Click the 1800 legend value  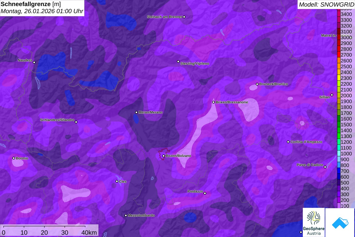(x=346, y=107)
